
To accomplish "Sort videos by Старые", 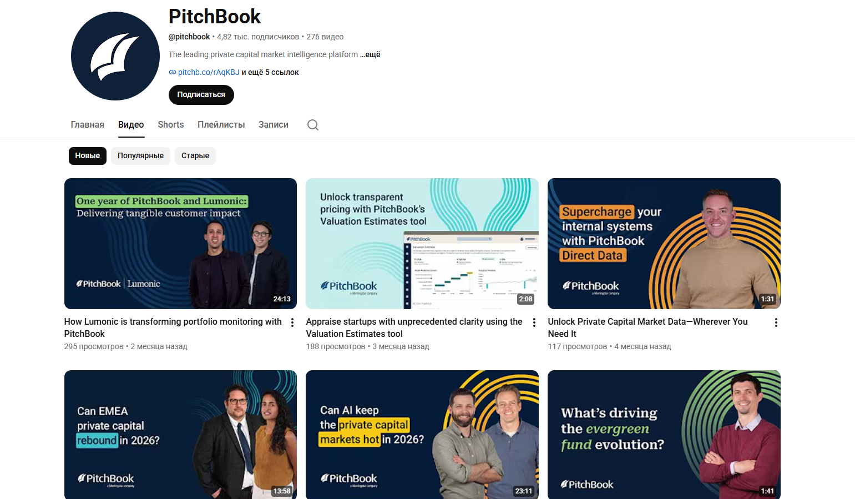I will click(195, 156).
